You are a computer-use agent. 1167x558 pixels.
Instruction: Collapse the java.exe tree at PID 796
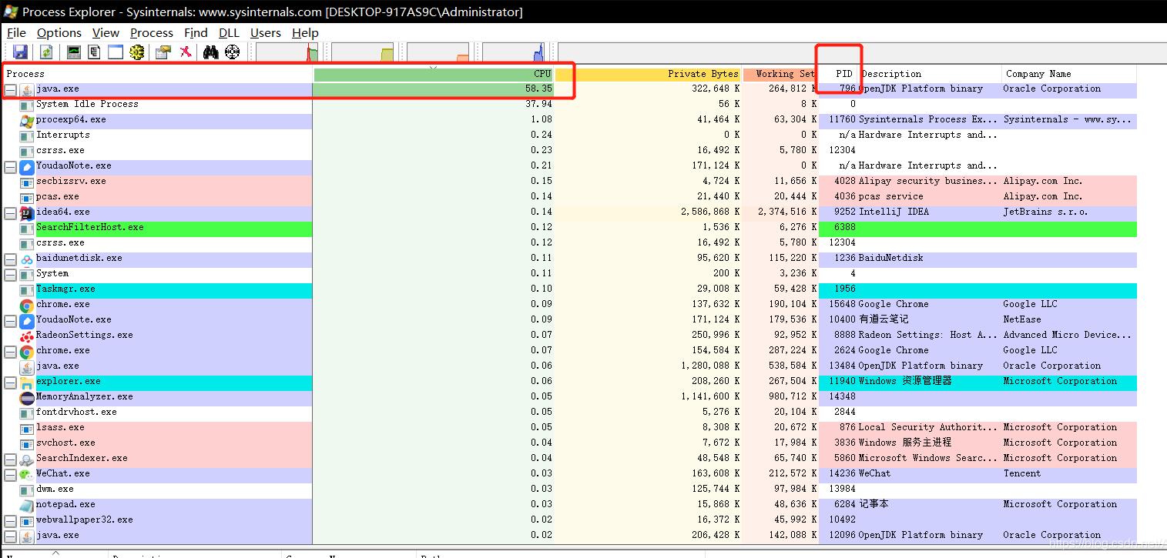tap(11, 89)
